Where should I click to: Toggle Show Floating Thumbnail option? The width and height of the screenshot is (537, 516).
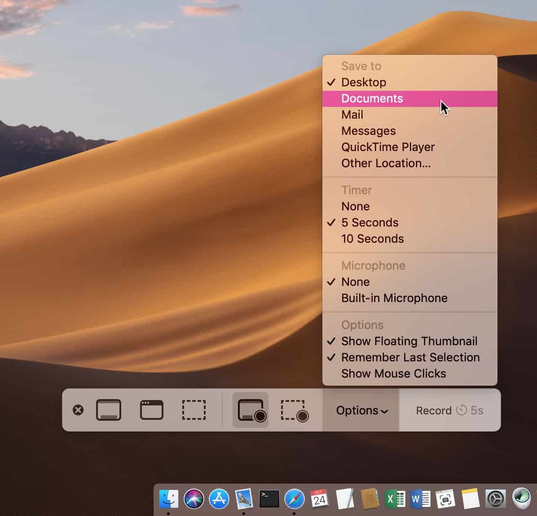[410, 341]
